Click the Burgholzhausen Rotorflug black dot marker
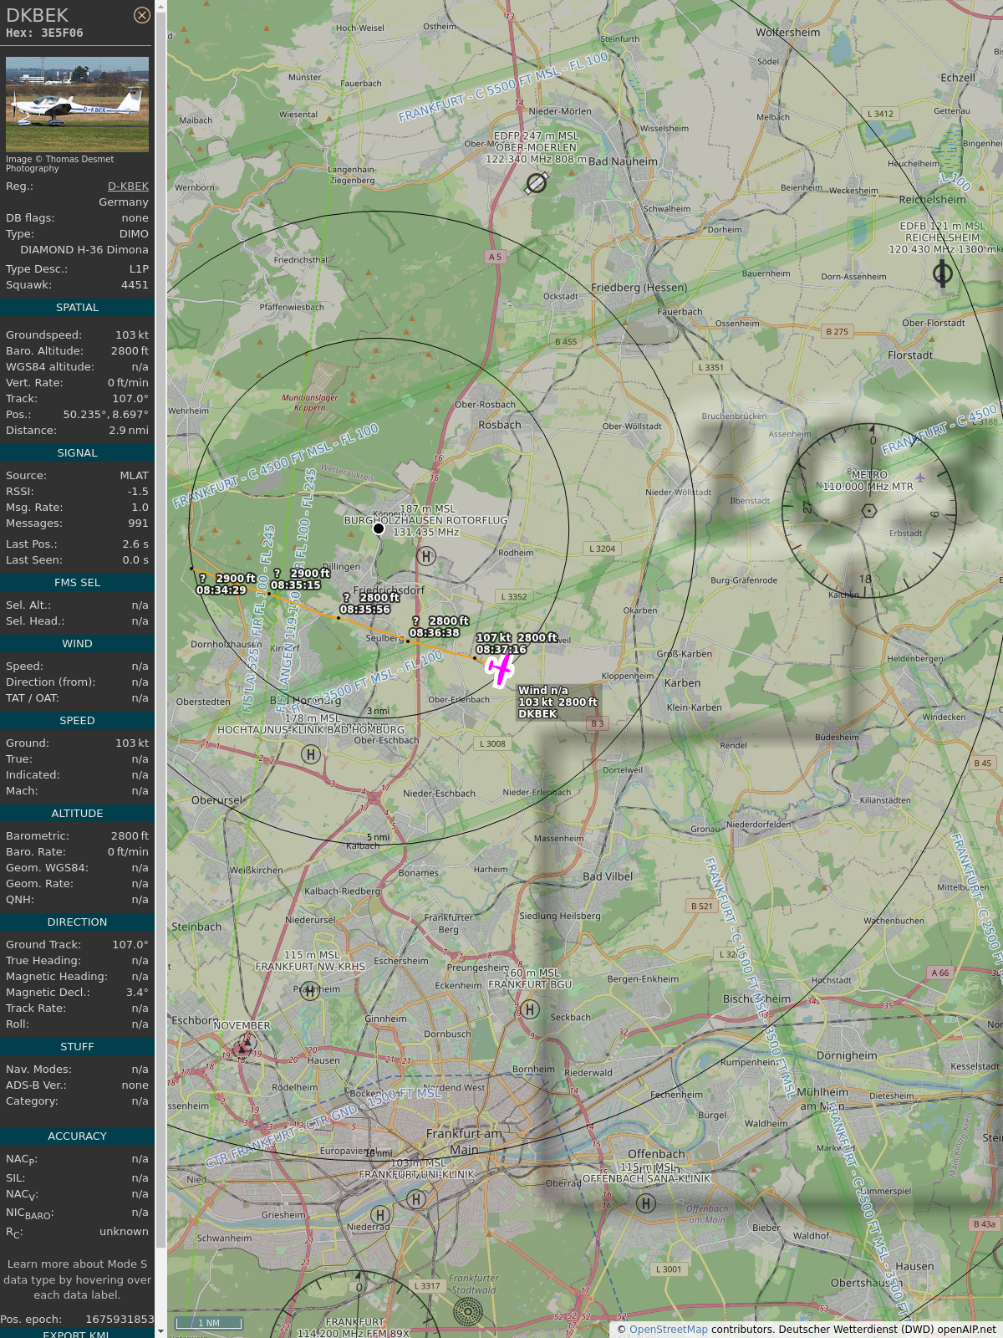 click(379, 529)
